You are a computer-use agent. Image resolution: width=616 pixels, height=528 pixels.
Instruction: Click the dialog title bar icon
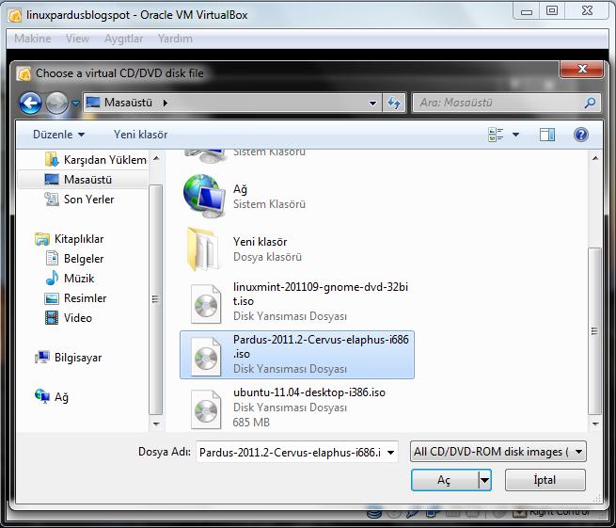click(24, 73)
